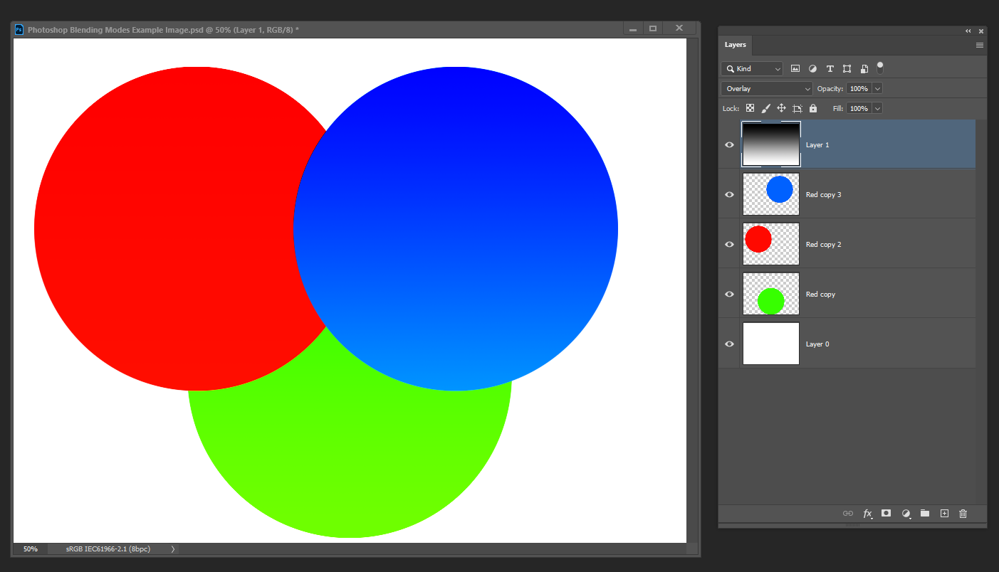This screenshot has width=999, height=572.
Task: Open the Kind filter type dropdown
Action: coord(752,69)
